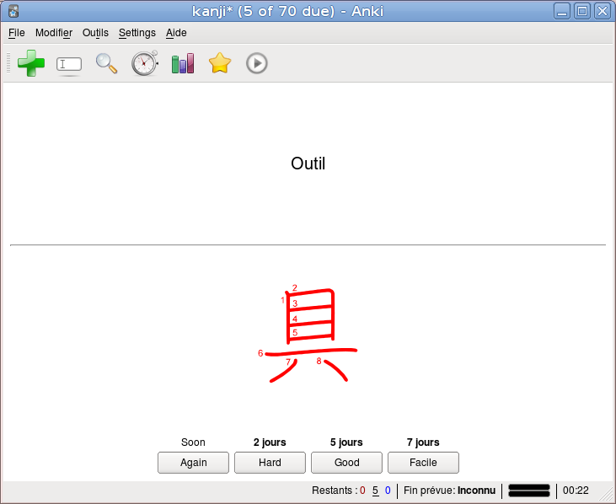Show statistics with the bar chart icon
This screenshot has width=616, height=504.
(183, 64)
